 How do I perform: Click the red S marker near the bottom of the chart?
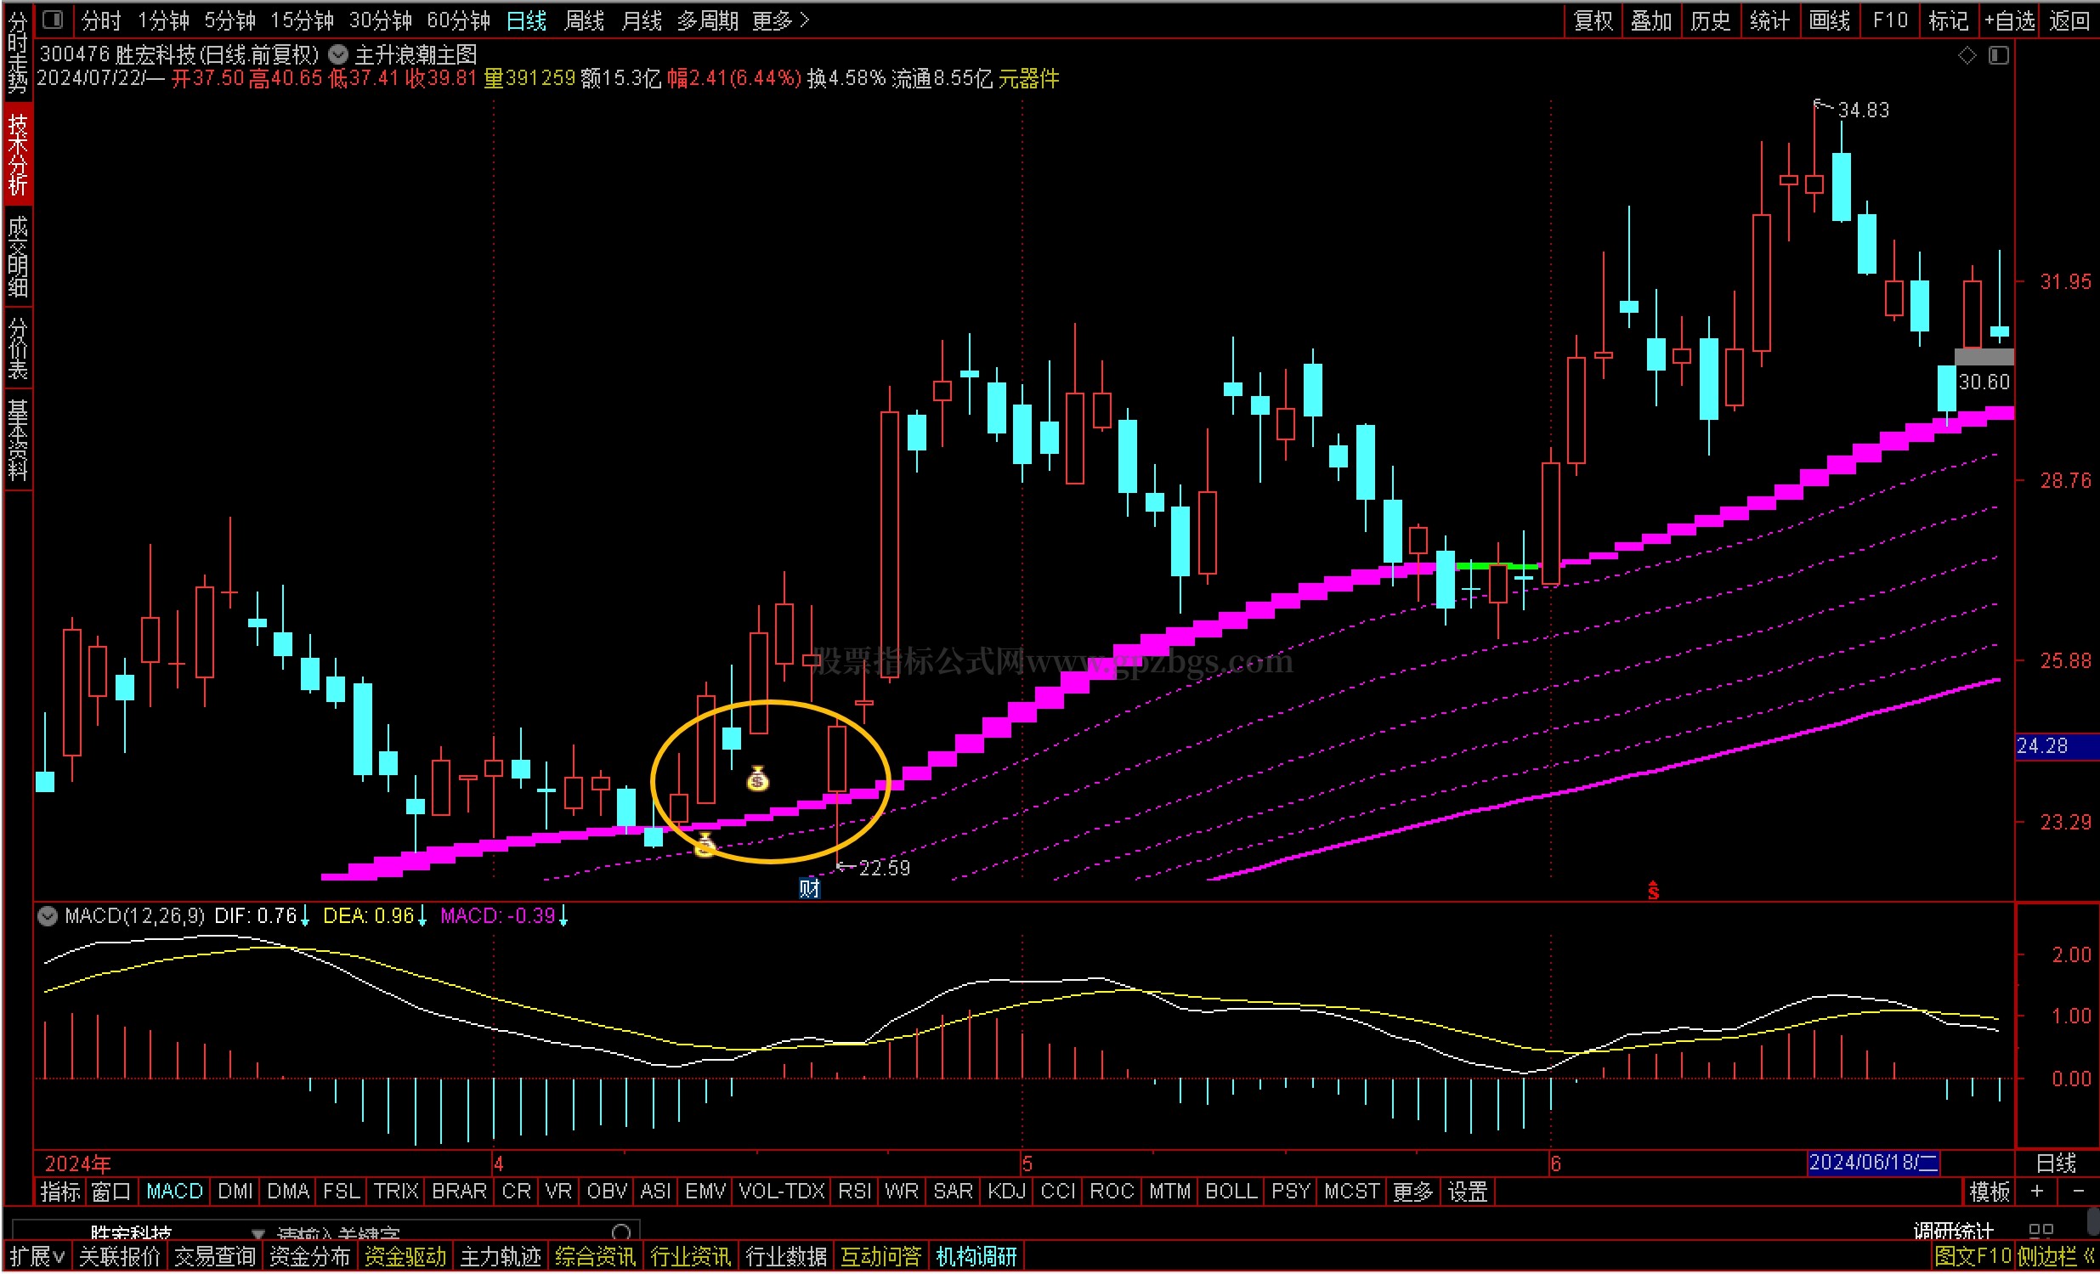coord(1654,892)
